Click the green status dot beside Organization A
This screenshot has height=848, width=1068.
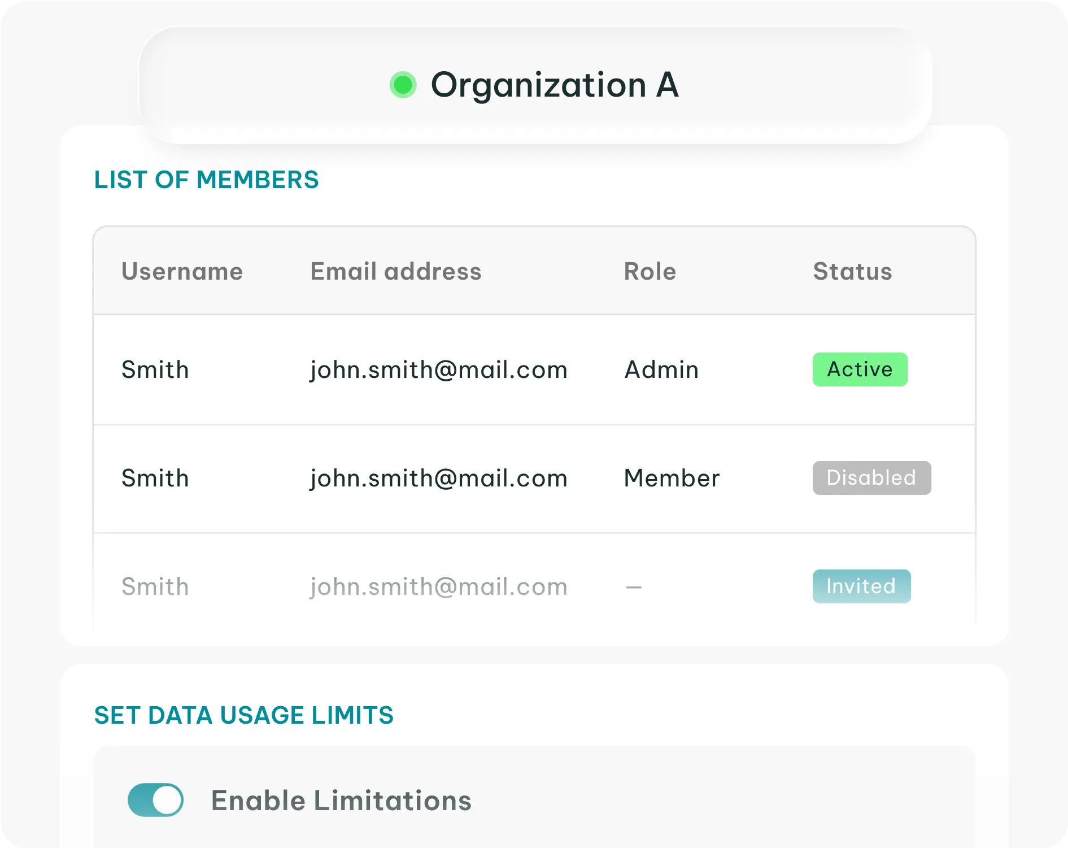point(403,85)
